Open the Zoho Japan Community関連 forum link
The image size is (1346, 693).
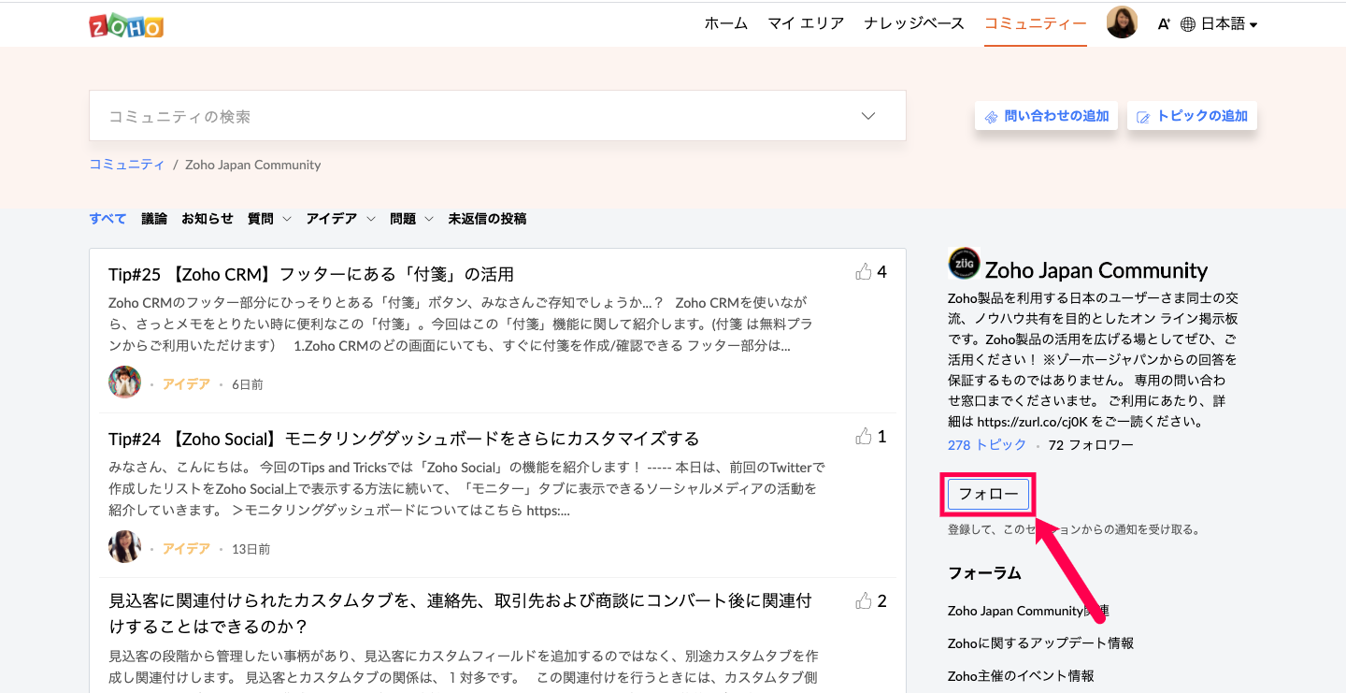pyautogui.click(x=1028, y=611)
